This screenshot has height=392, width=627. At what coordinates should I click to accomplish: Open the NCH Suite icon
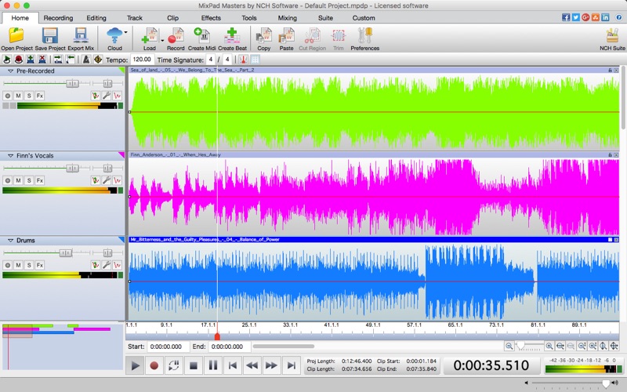point(612,35)
